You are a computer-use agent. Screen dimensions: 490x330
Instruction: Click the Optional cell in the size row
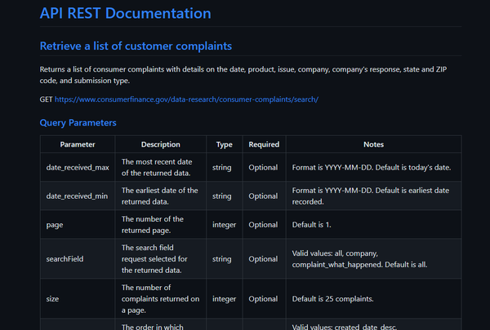[263, 298]
